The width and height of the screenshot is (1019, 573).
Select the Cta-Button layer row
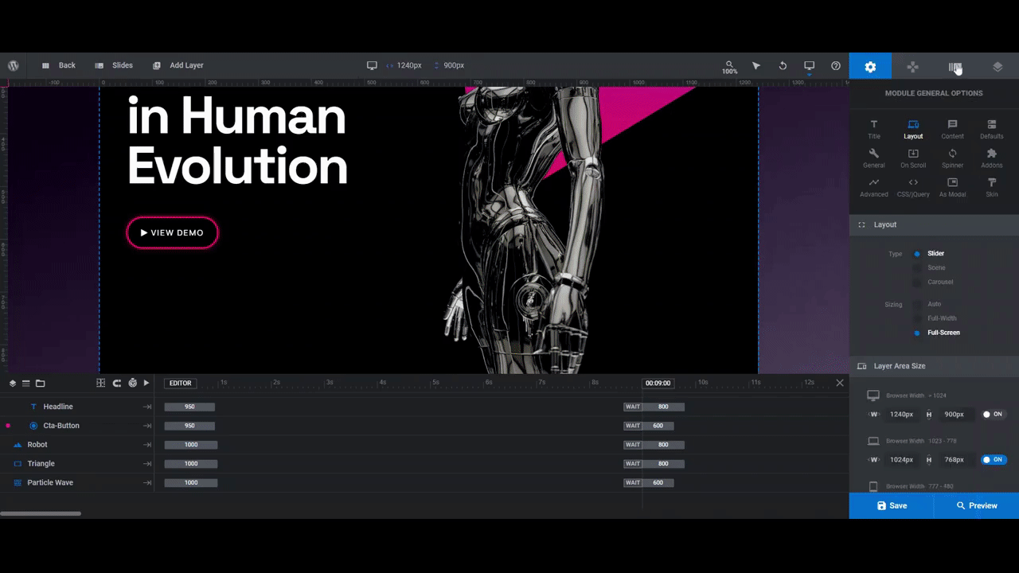[77, 426]
